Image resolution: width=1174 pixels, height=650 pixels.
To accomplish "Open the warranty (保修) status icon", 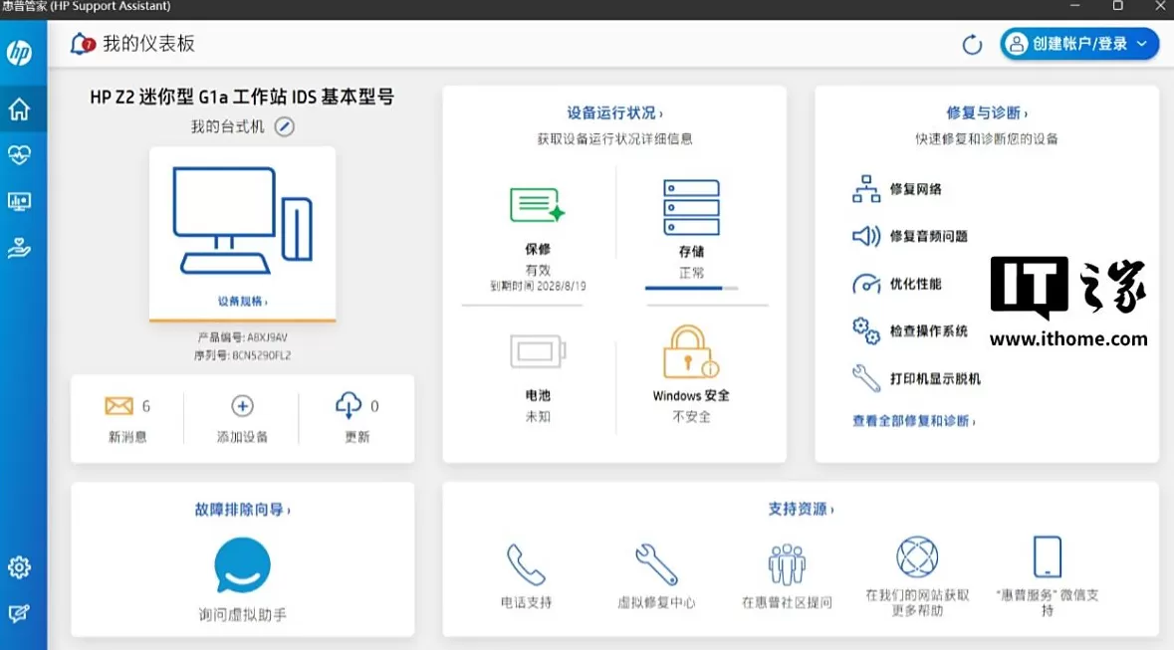I will click(x=537, y=204).
